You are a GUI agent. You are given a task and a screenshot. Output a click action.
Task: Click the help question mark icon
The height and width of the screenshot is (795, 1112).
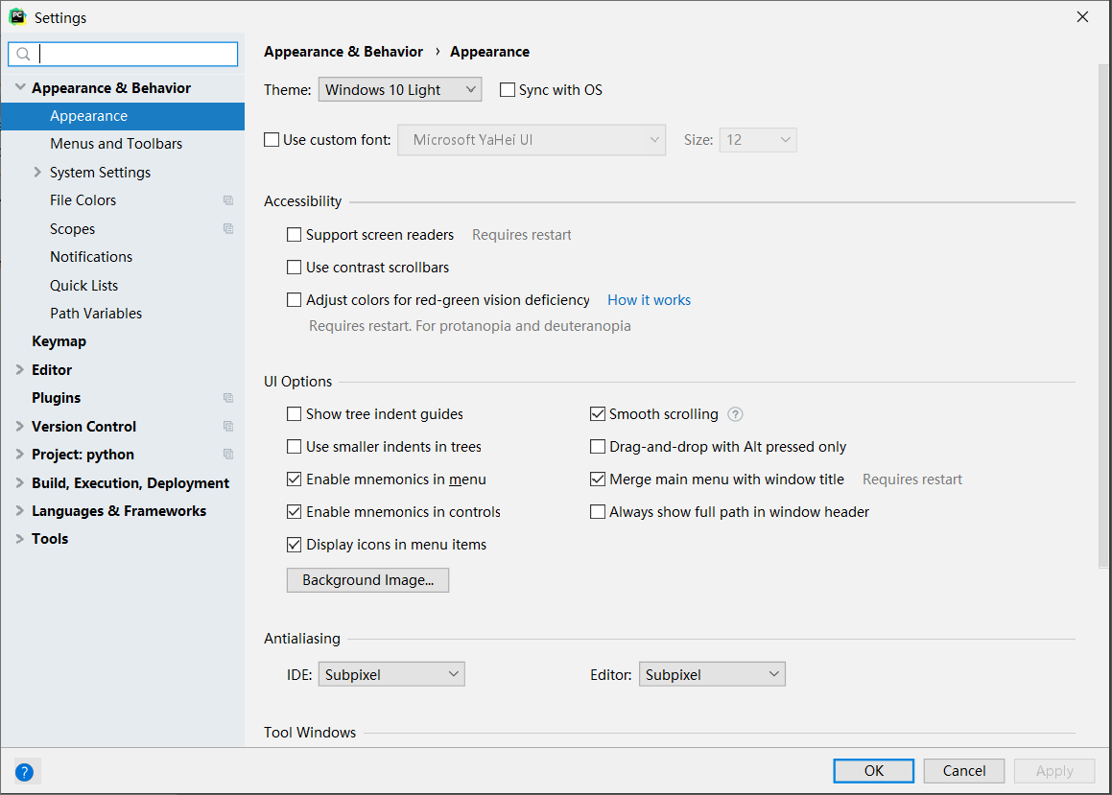point(24,772)
